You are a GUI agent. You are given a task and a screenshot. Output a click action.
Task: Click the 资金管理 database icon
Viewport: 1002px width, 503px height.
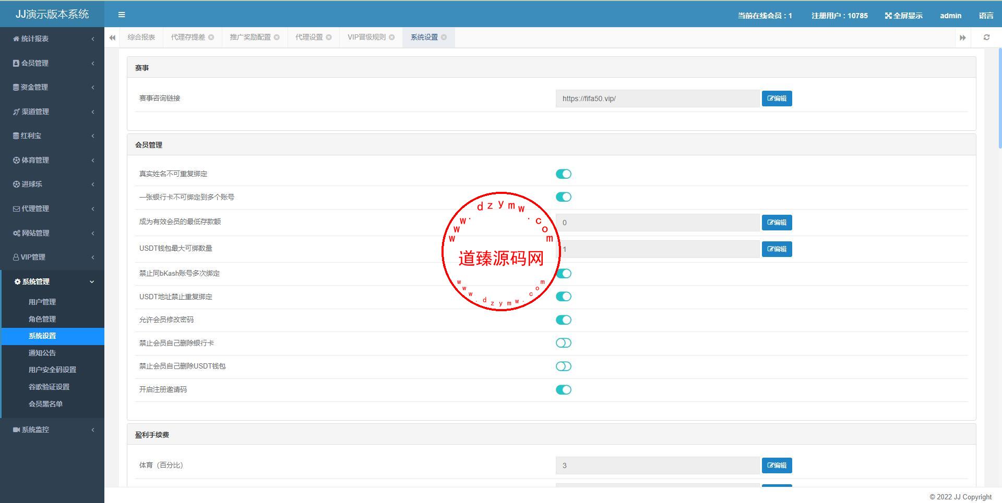coord(16,87)
